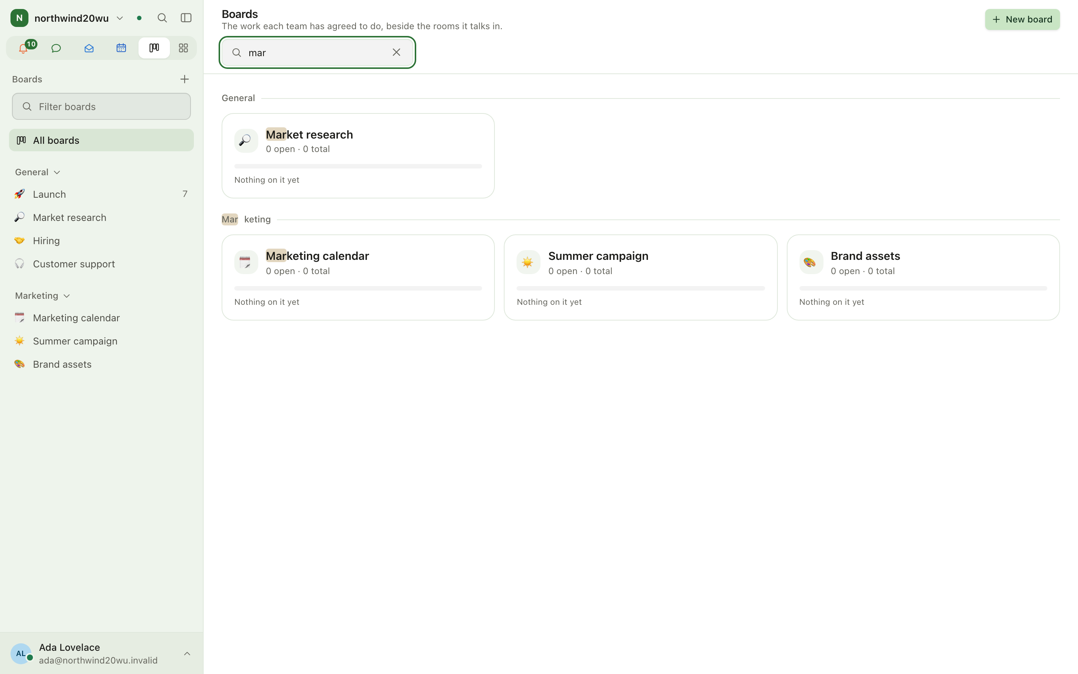Open the Hiring board in sidebar
The height and width of the screenshot is (674, 1078).
(x=101, y=240)
